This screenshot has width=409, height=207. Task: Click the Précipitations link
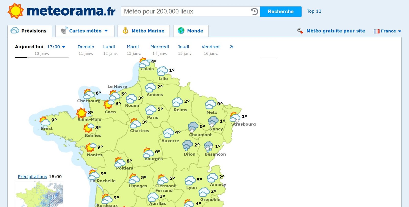coord(32,177)
